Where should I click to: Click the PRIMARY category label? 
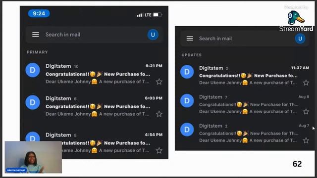[38, 52]
